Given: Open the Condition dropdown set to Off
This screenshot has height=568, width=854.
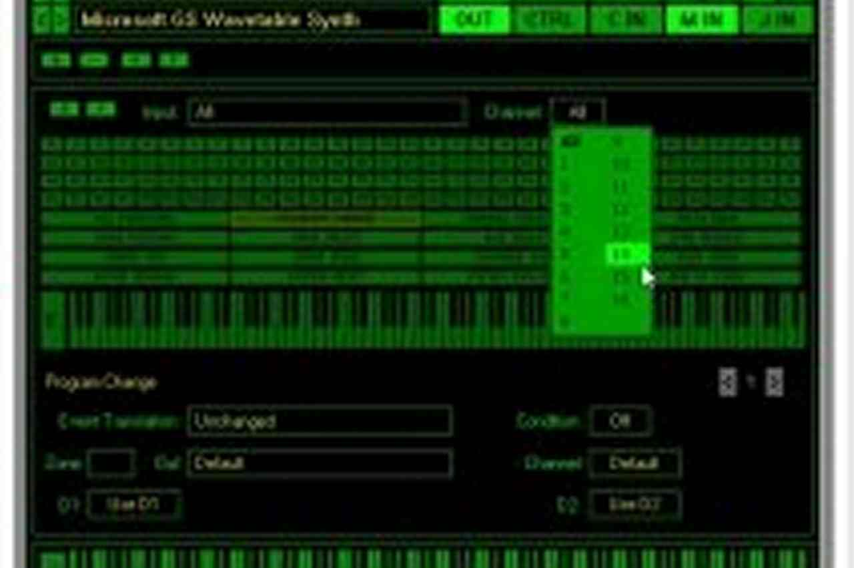Looking at the screenshot, I should click(620, 421).
